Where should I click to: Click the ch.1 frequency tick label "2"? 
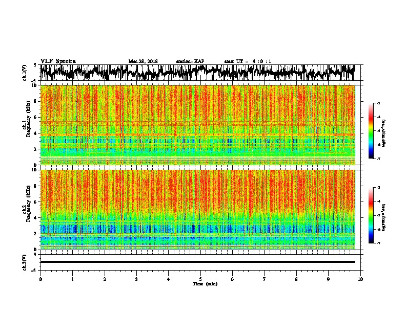pyautogui.click(x=36, y=149)
